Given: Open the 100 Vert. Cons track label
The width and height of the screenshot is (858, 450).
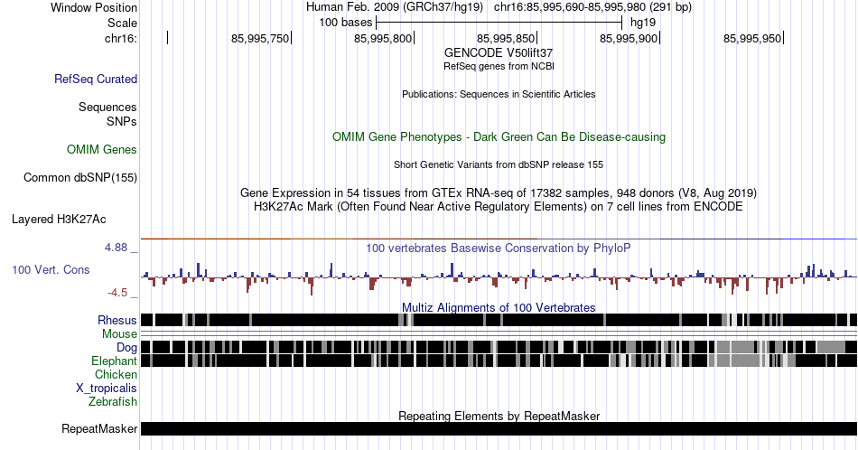Looking at the screenshot, I should [x=51, y=269].
